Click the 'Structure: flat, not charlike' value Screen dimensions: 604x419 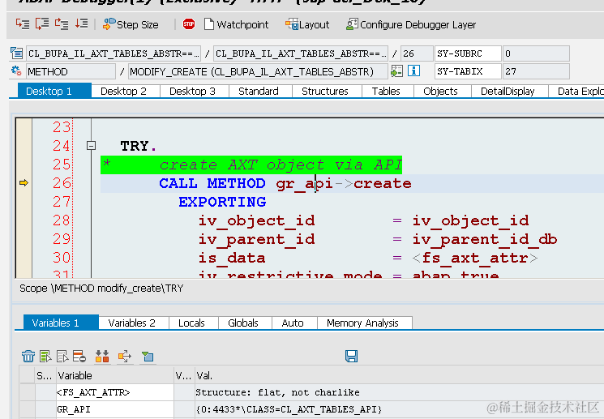coord(277,392)
